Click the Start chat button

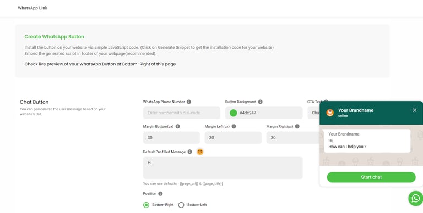tap(371, 177)
